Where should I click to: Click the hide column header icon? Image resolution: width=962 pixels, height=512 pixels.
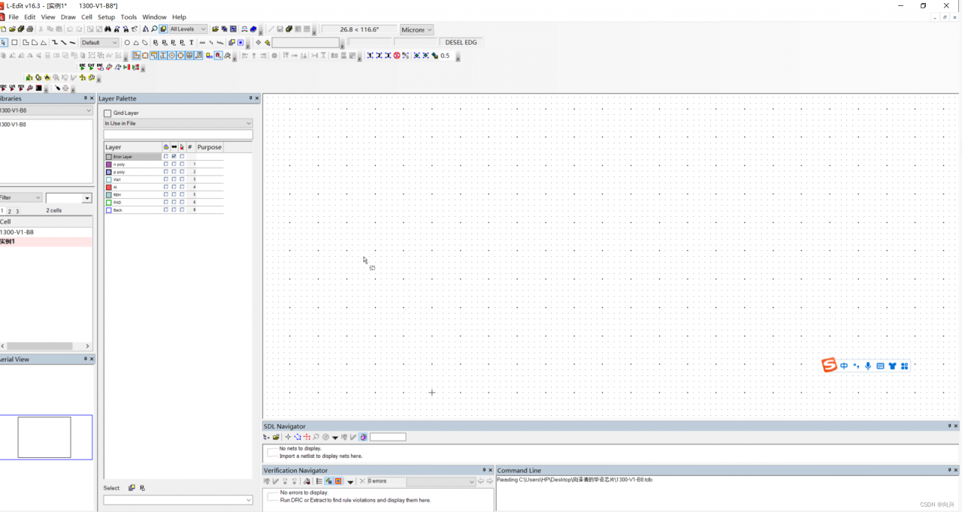coord(174,147)
